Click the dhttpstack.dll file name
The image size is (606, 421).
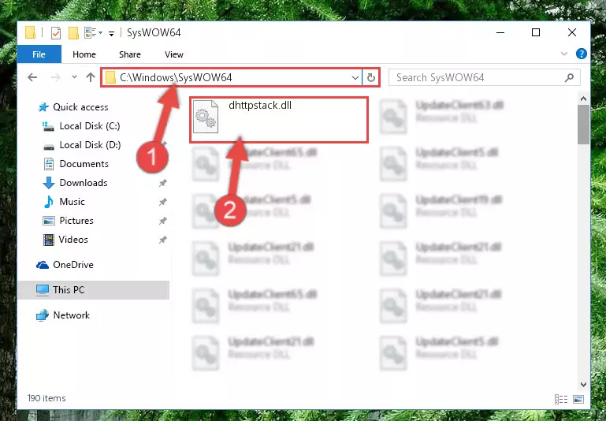260,105
